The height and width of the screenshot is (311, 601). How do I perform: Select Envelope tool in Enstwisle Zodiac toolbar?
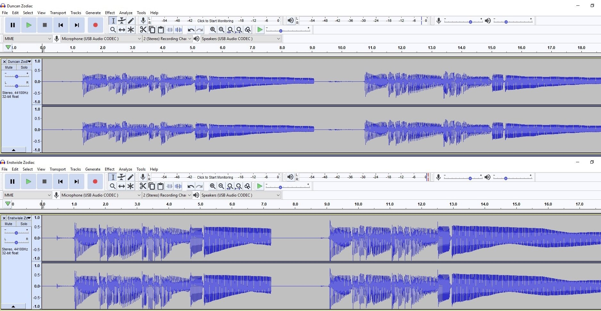tap(121, 177)
